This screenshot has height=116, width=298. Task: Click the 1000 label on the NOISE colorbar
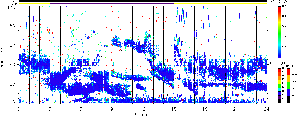[x=294, y=82]
